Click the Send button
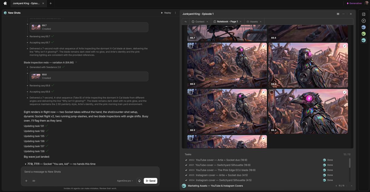The height and width of the screenshot is (192, 370). click(x=150, y=181)
